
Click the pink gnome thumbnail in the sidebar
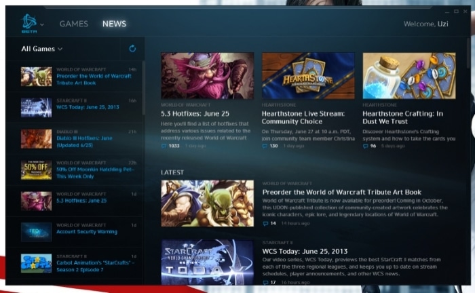pyautogui.click(x=37, y=201)
